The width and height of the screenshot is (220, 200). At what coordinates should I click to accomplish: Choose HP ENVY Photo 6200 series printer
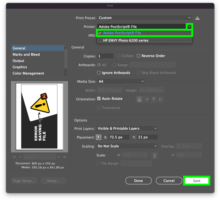tap(144, 40)
